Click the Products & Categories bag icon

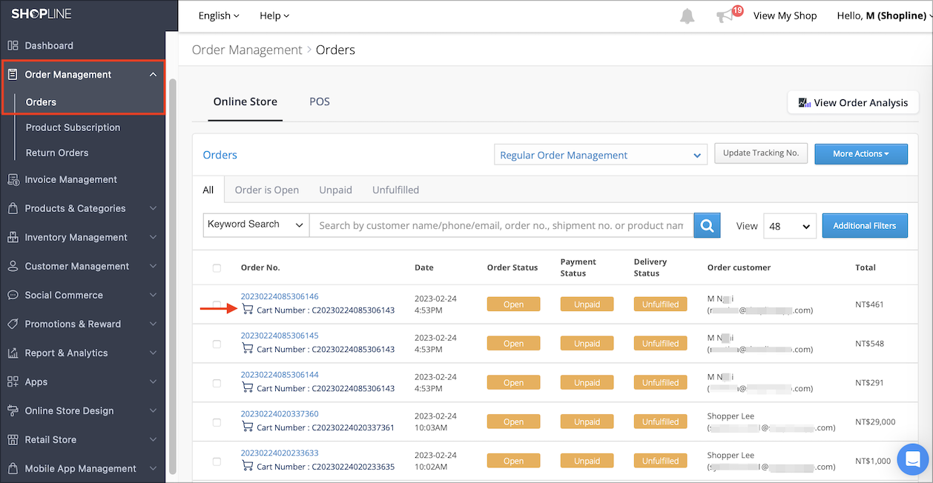[13, 208]
